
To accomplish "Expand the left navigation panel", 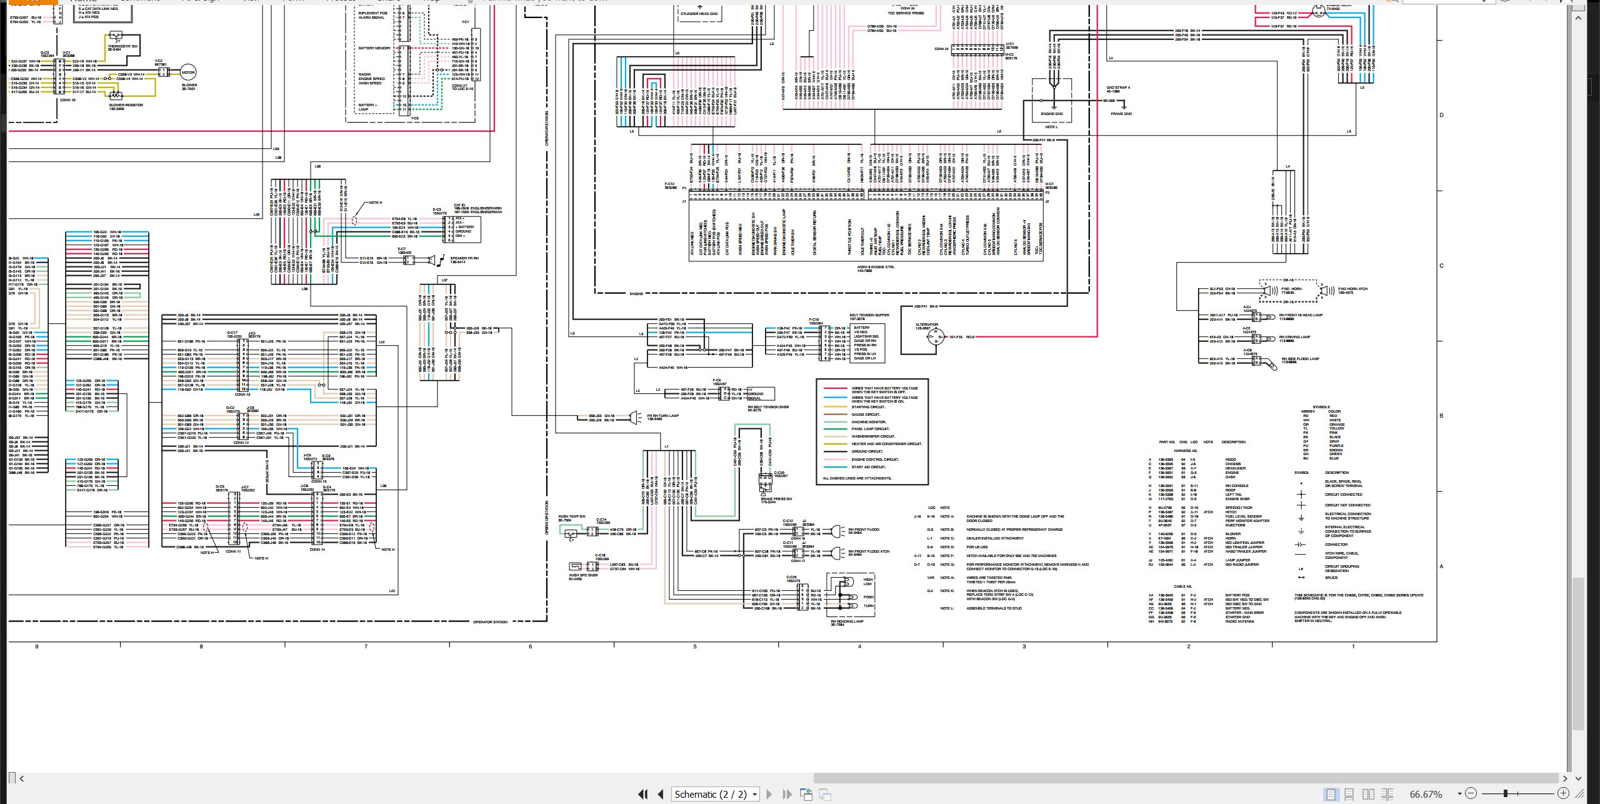I will pyautogui.click(x=12, y=778).
